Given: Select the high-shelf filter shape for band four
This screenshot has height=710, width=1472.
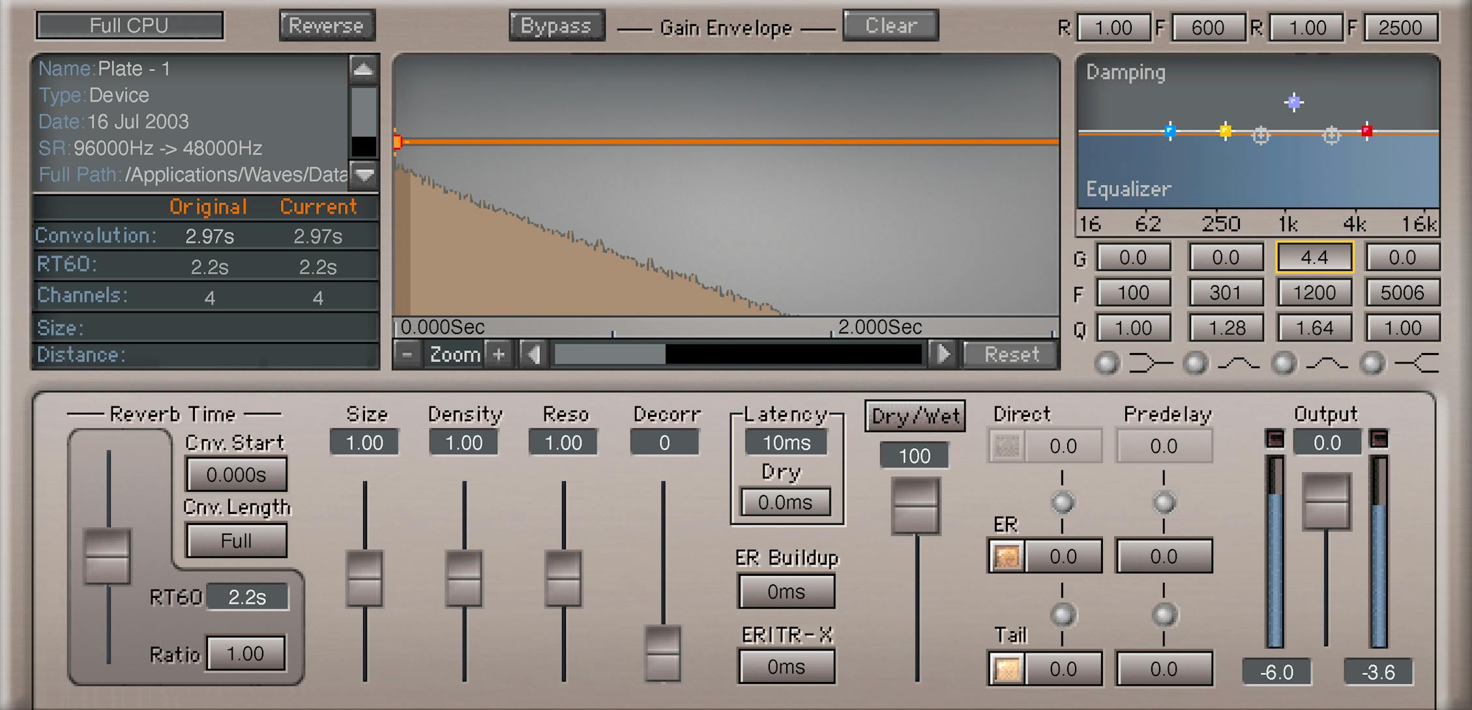Looking at the screenshot, I should click(x=1418, y=363).
